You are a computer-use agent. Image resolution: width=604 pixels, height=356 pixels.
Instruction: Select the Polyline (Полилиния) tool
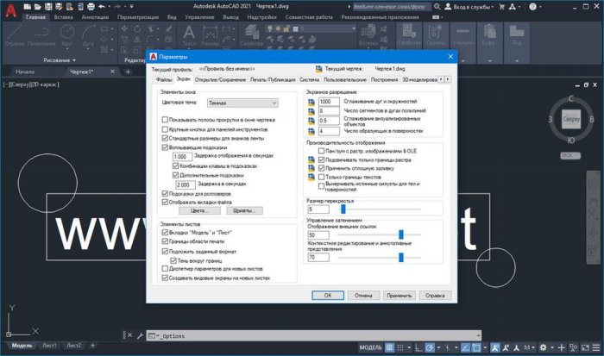click(x=41, y=35)
